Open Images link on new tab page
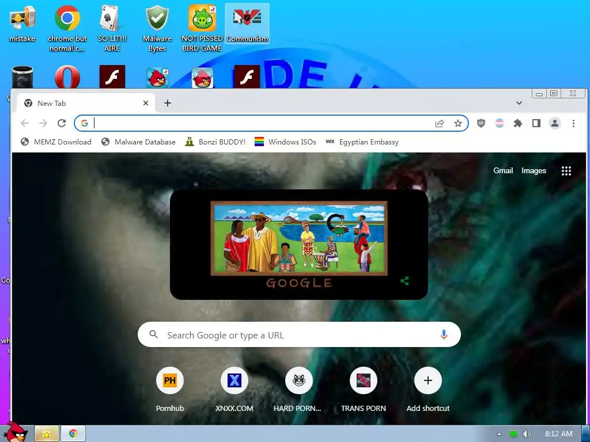The image size is (590, 442). click(x=534, y=170)
